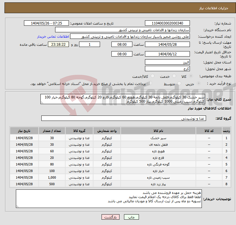
Task: Click the price validity time 08:00 field
Action: click(x=122, y=54)
